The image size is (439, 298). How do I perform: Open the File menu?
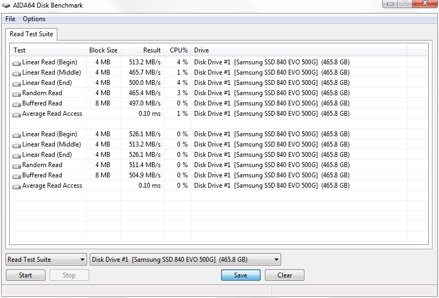(x=10, y=19)
